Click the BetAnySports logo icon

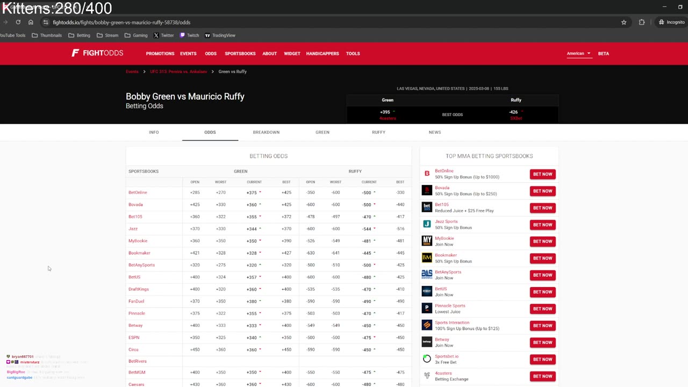click(x=427, y=275)
